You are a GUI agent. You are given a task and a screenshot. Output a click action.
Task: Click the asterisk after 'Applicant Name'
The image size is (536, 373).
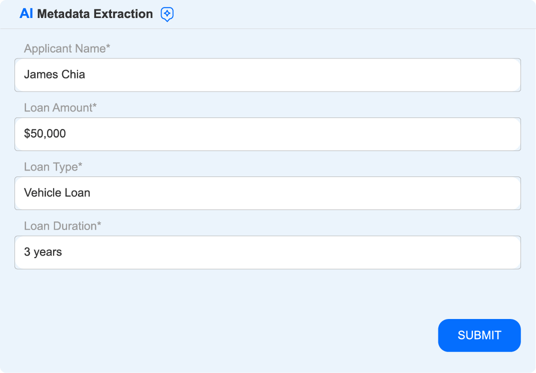point(108,46)
